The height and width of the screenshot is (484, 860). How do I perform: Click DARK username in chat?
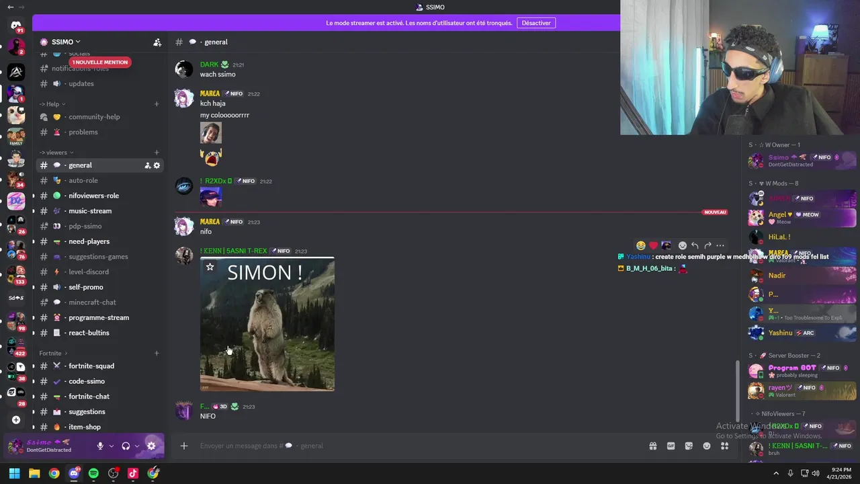(x=209, y=65)
